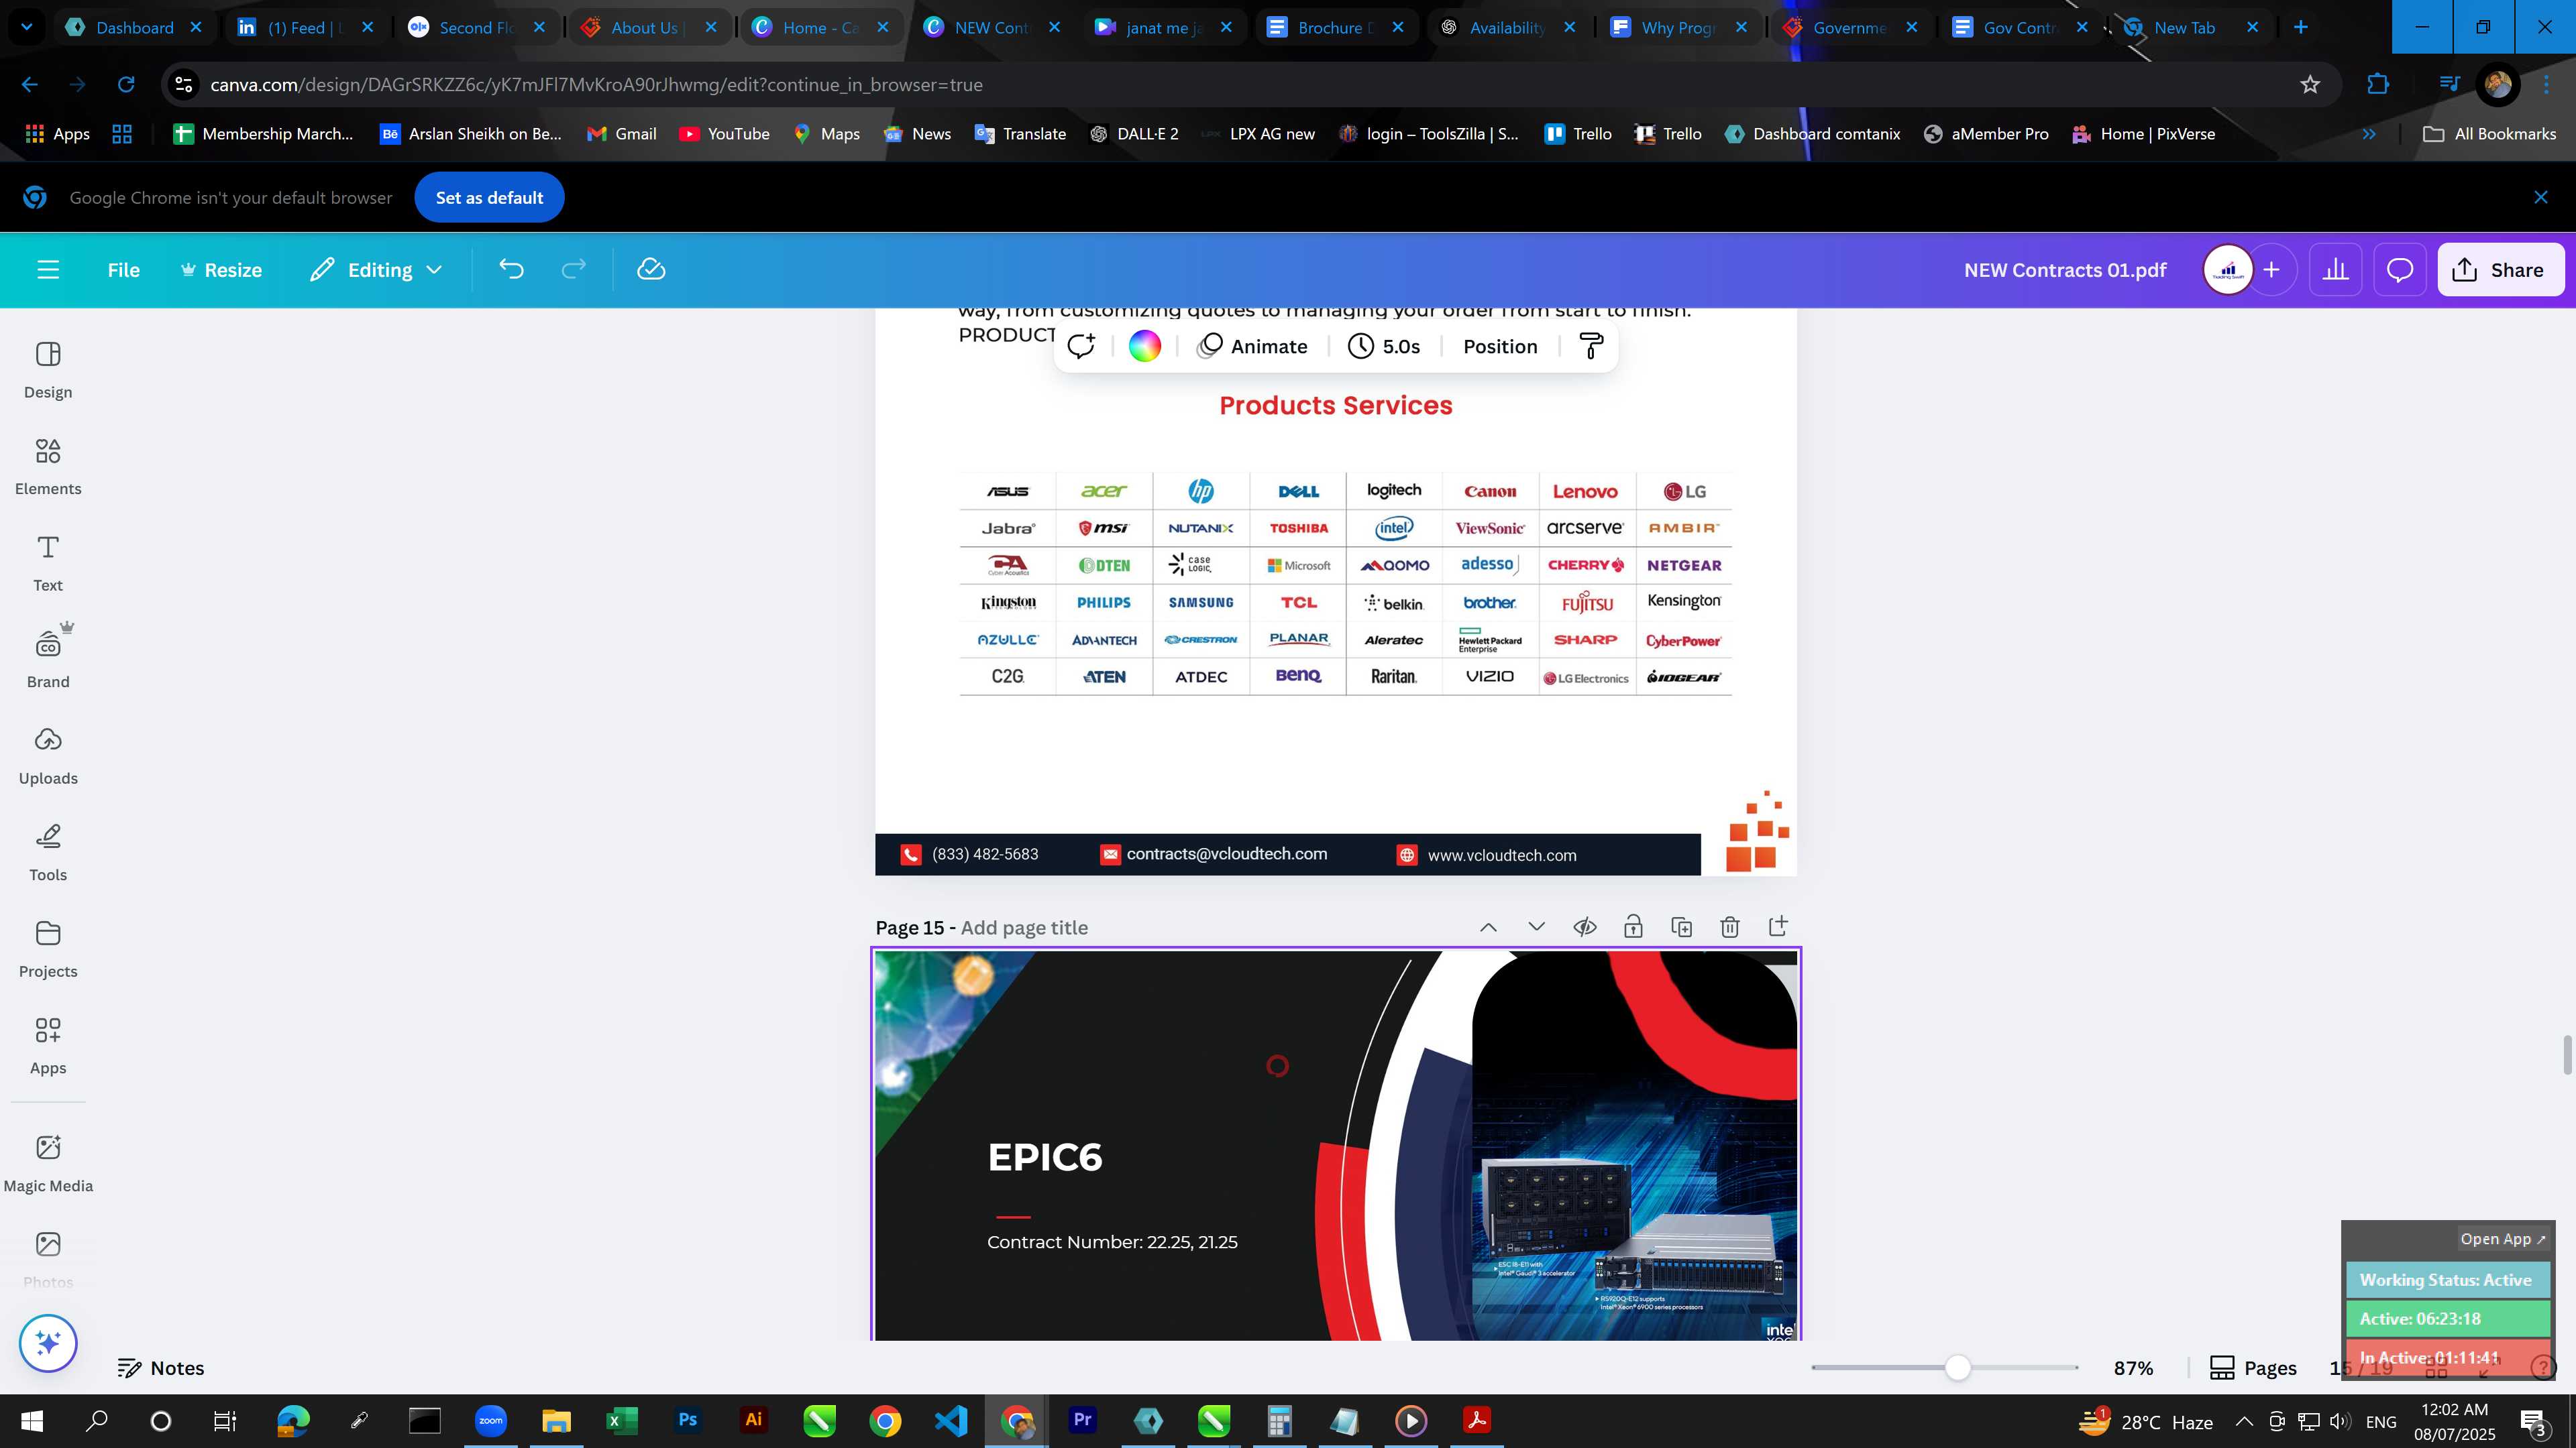This screenshot has height=1448, width=2576.
Task: Click the 87% zoom level
Action: [x=2133, y=1368]
